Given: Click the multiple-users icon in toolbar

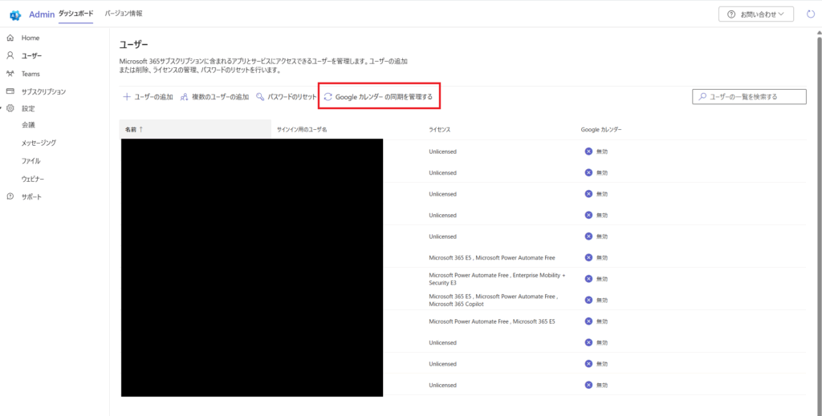Looking at the screenshot, I should tap(184, 97).
